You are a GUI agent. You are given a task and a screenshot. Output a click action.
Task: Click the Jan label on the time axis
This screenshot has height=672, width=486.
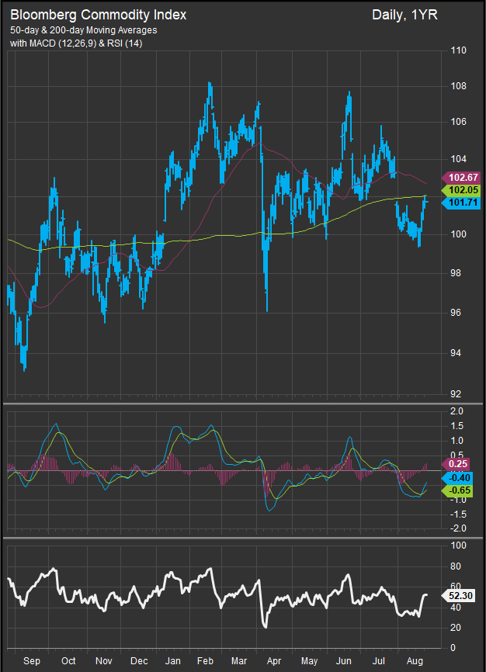173,661
